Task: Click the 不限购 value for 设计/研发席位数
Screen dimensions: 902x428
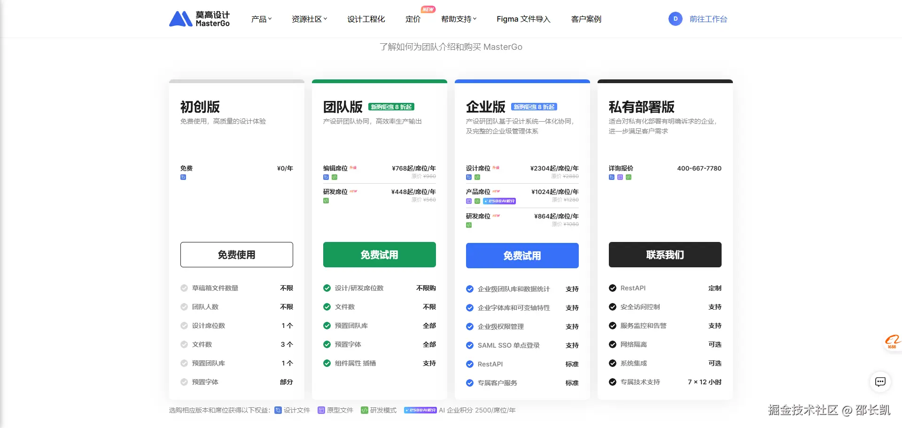Action: tap(426, 288)
